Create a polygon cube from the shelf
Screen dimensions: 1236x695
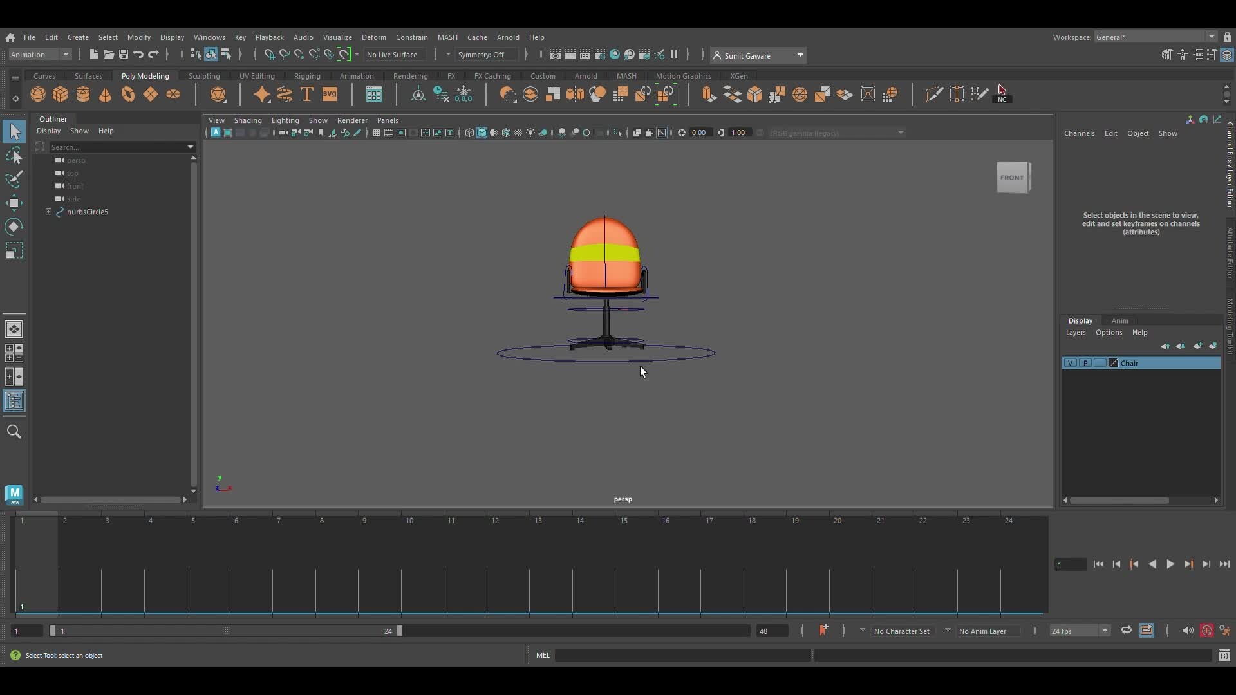(60, 94)
